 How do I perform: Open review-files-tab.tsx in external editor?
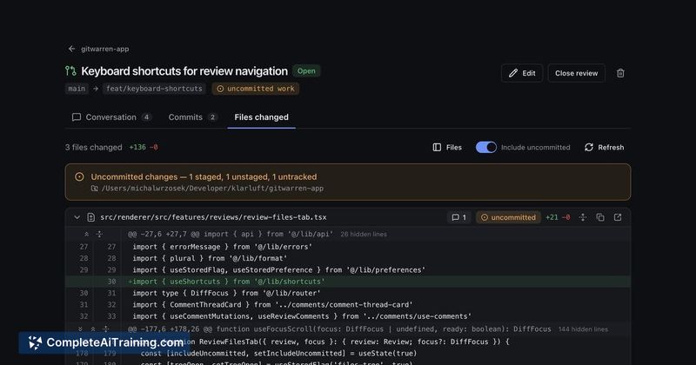point(618,217)
